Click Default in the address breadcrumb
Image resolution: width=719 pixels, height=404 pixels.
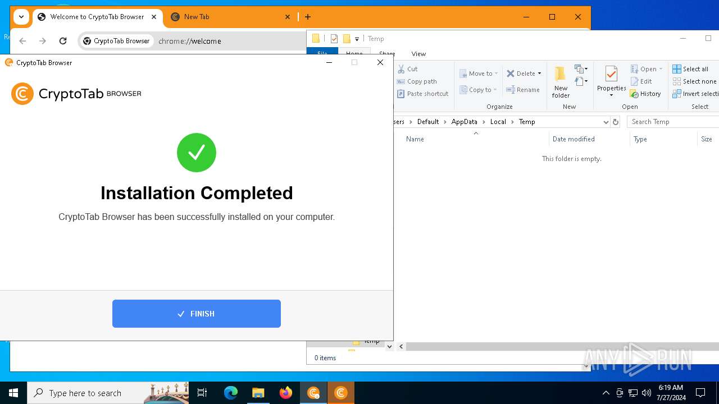[x=428, y=122]
